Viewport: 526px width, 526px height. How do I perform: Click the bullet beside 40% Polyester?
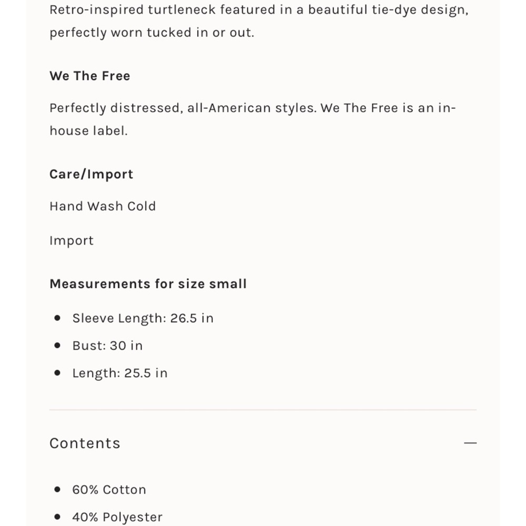pos(57,517)
